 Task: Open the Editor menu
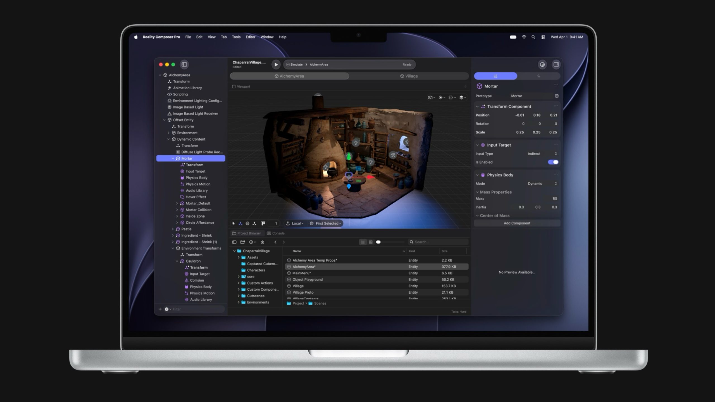click(250, 37)
